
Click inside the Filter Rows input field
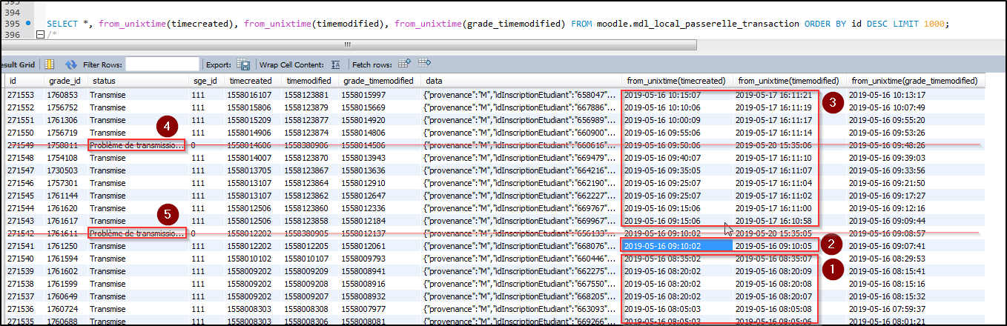point(162,64)
